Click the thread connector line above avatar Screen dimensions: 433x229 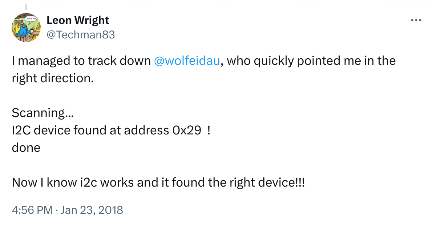[x=26, y=6]
